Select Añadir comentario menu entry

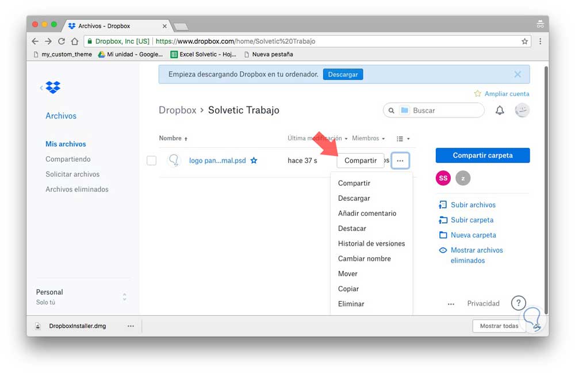coord(367,213)
